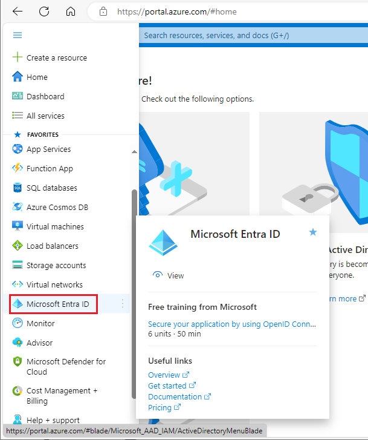Click the browser address bar URL
This screenshot has width=368, height=440.
(176, 11)
